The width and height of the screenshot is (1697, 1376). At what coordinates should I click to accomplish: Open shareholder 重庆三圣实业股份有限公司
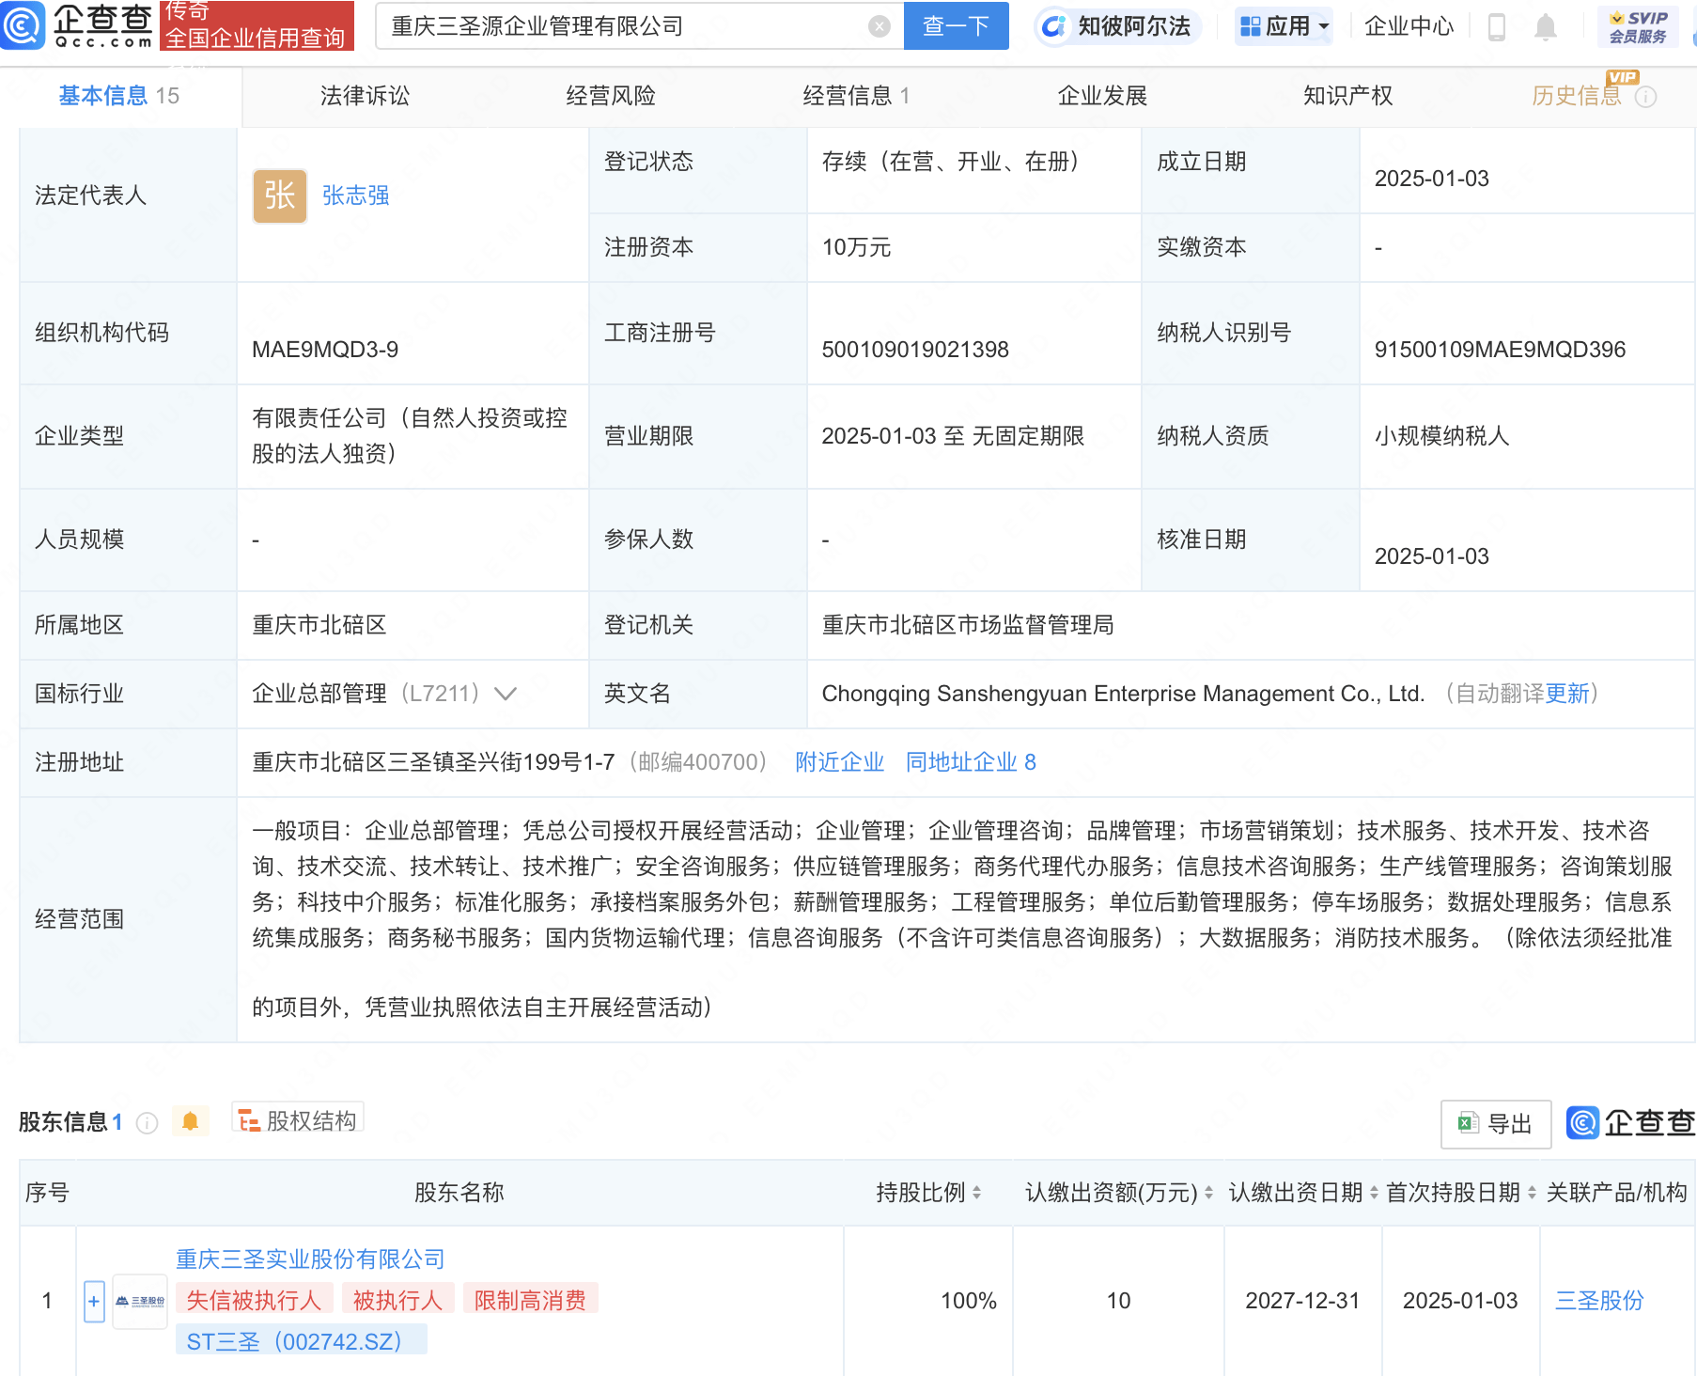point(310,1259)
